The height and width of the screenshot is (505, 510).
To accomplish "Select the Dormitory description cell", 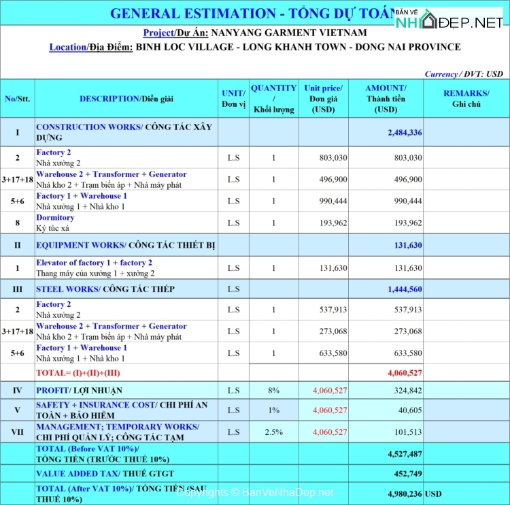I will (126, 223).
